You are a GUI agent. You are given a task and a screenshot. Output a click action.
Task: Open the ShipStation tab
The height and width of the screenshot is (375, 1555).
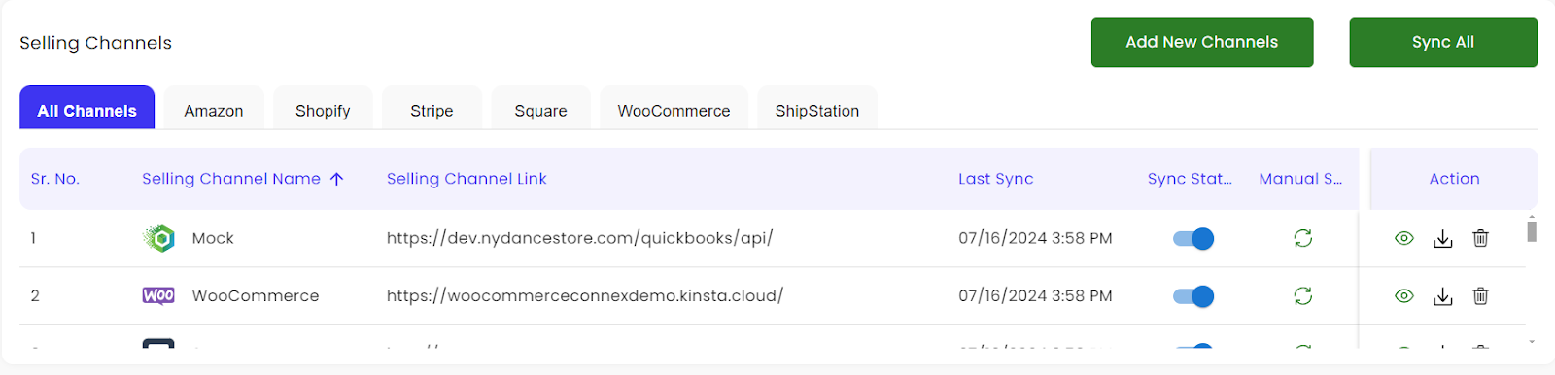coord(817,110)
